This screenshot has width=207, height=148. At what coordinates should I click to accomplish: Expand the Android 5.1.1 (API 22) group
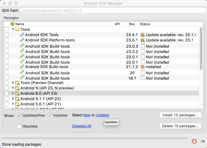(13, 99)
